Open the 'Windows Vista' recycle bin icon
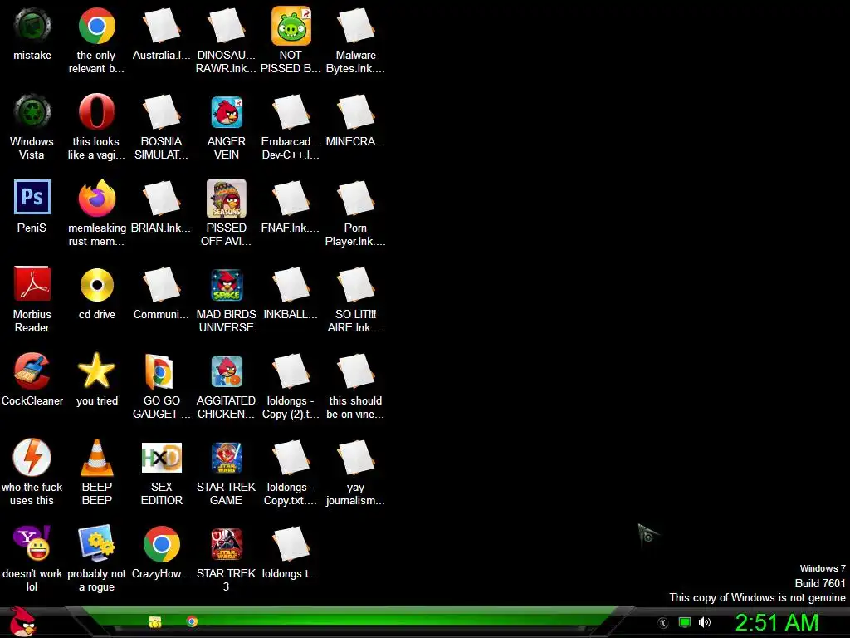 point(32,112)
